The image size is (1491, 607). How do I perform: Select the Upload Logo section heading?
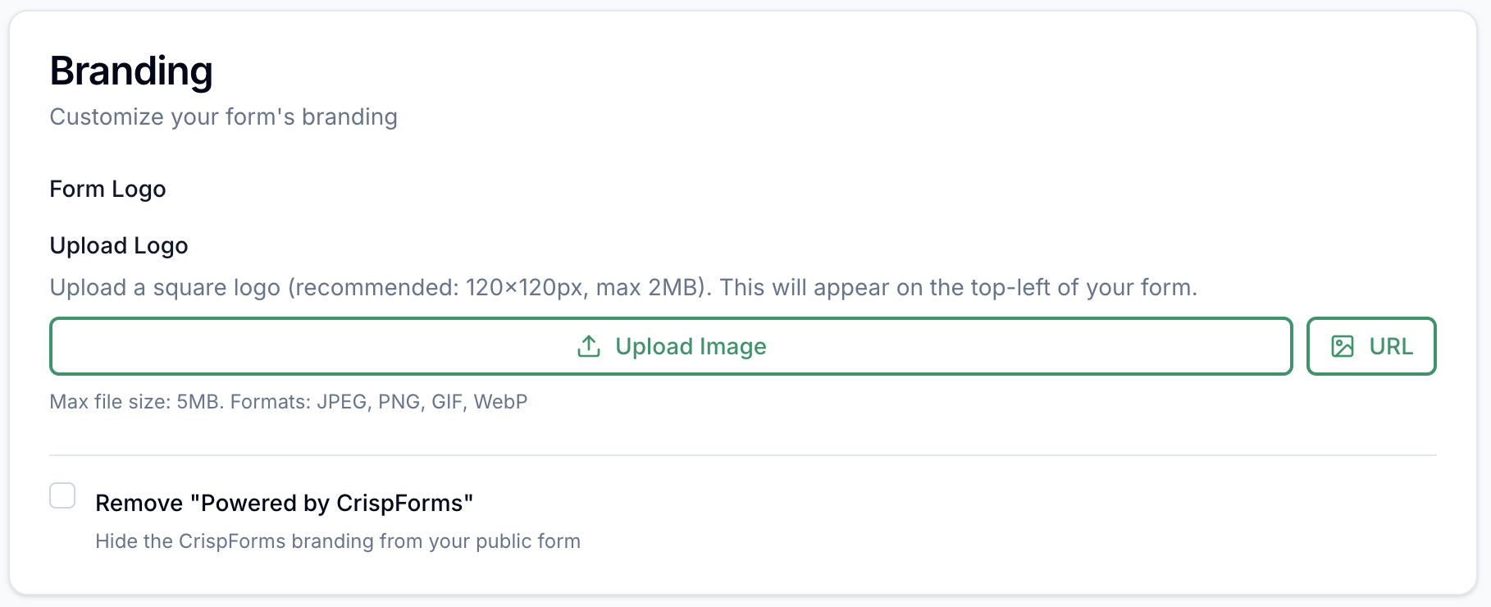[118, 245]
